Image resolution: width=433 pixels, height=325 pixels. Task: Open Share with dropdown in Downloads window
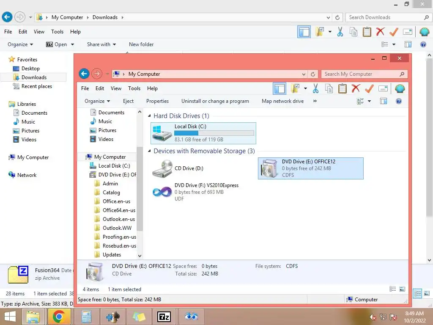(x=101, y=44)
